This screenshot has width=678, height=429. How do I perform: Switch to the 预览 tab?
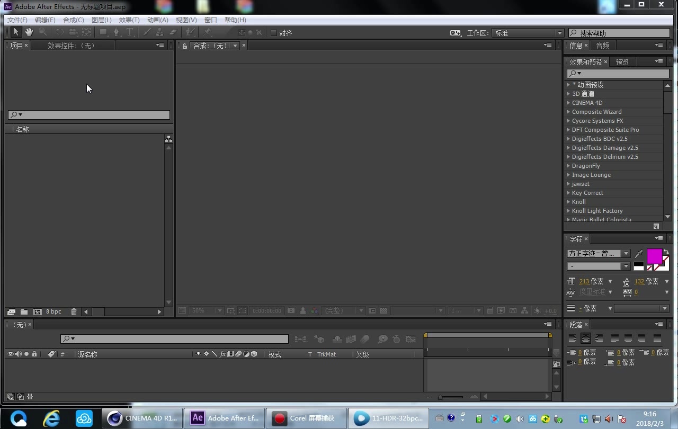point(622,62)
